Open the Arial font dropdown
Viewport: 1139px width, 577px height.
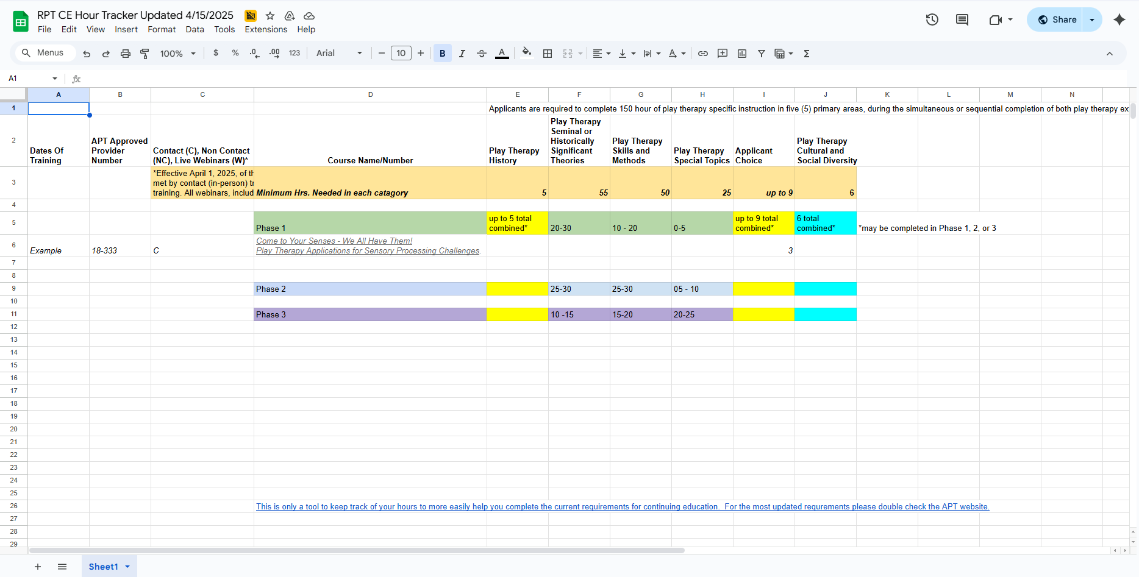[339, 54]
